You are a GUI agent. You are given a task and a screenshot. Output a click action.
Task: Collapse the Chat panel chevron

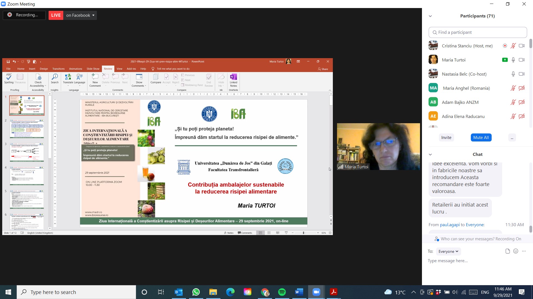430,154
